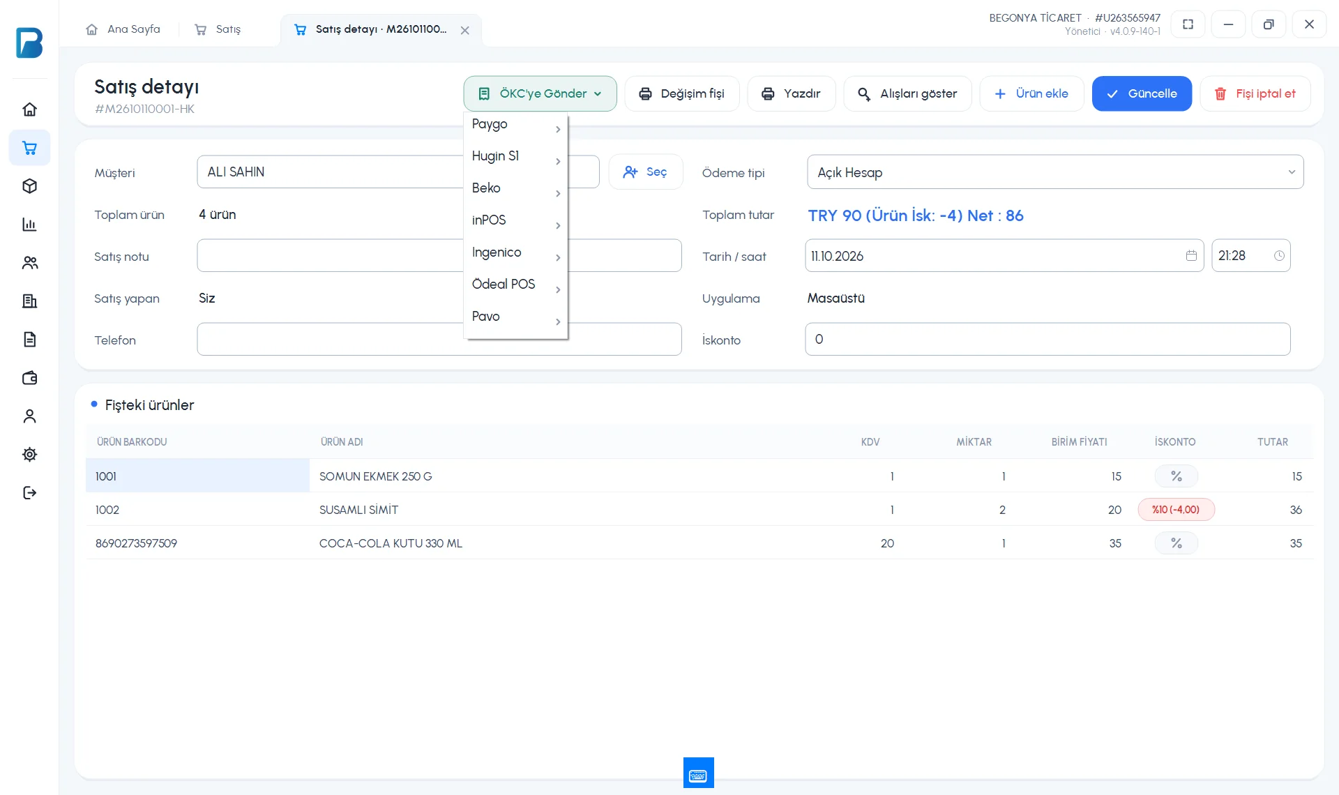
Task: Open user profile icon in sidebar
Action: pos(29,416)
